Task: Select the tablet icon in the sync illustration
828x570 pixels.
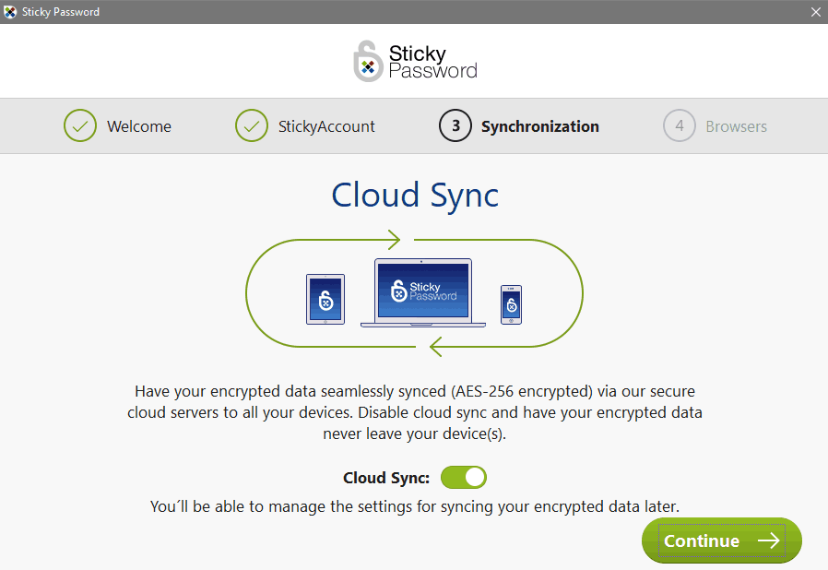Action: tap(325, 297)
